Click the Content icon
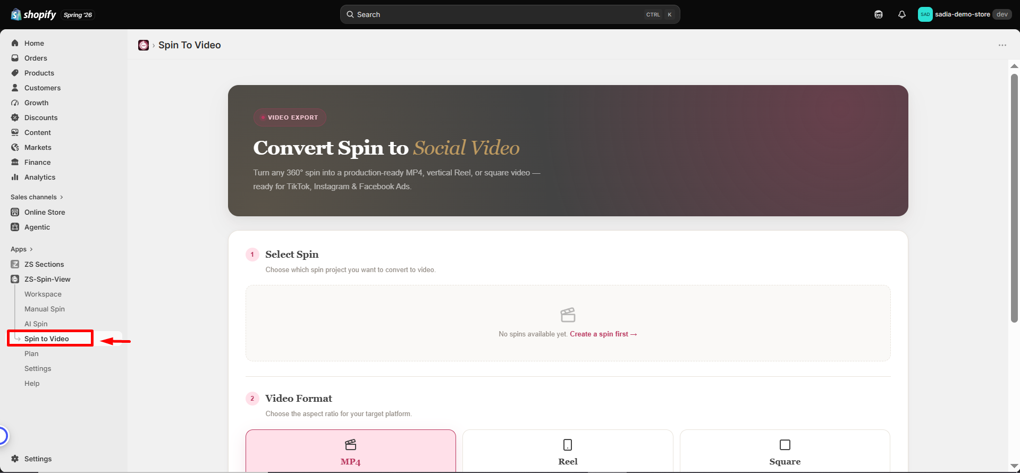 click(x=15, y=132)
